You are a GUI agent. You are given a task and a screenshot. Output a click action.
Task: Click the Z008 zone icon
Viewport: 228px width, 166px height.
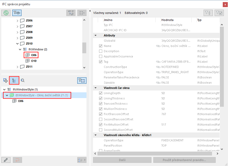coord(22,32)
